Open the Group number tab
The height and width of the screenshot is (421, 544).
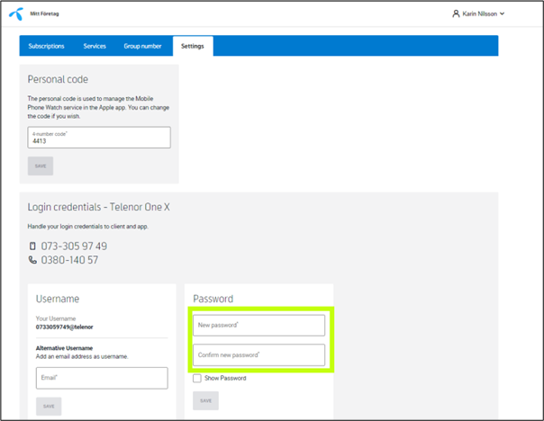coord(142,46)
